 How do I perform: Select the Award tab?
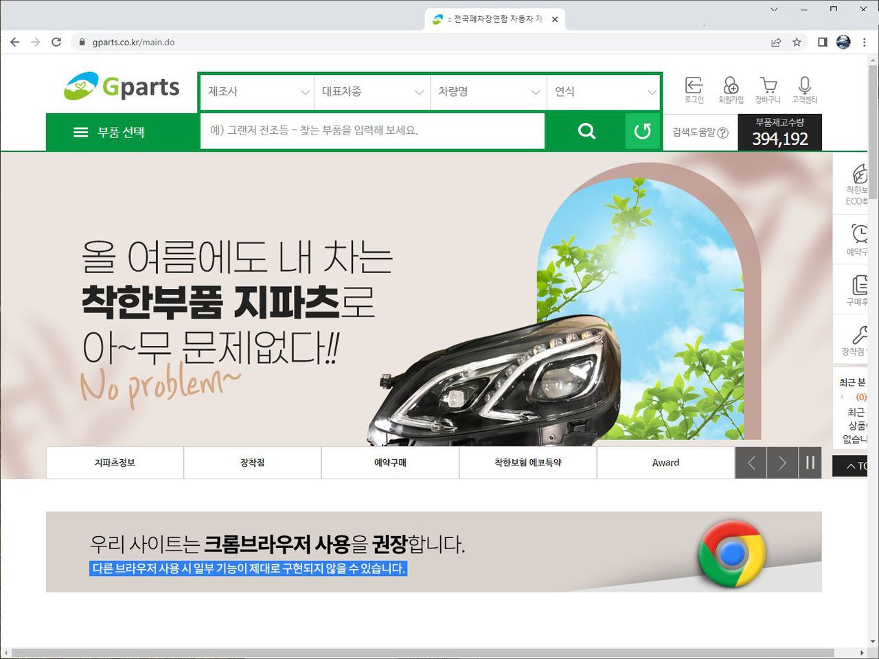tap(665, 463)
